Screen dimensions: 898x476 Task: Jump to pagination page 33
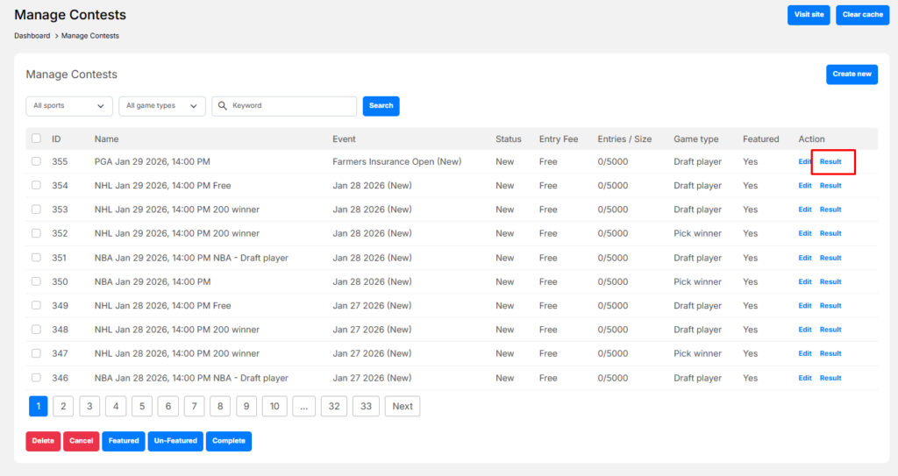click(x=366, y=406)
